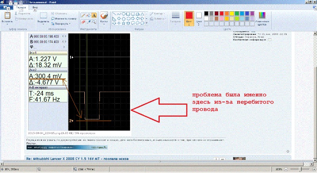Open the line thickness (Толщина) dropdown
317x173 pixels.
pyautogui.click(x=176, y=18)
